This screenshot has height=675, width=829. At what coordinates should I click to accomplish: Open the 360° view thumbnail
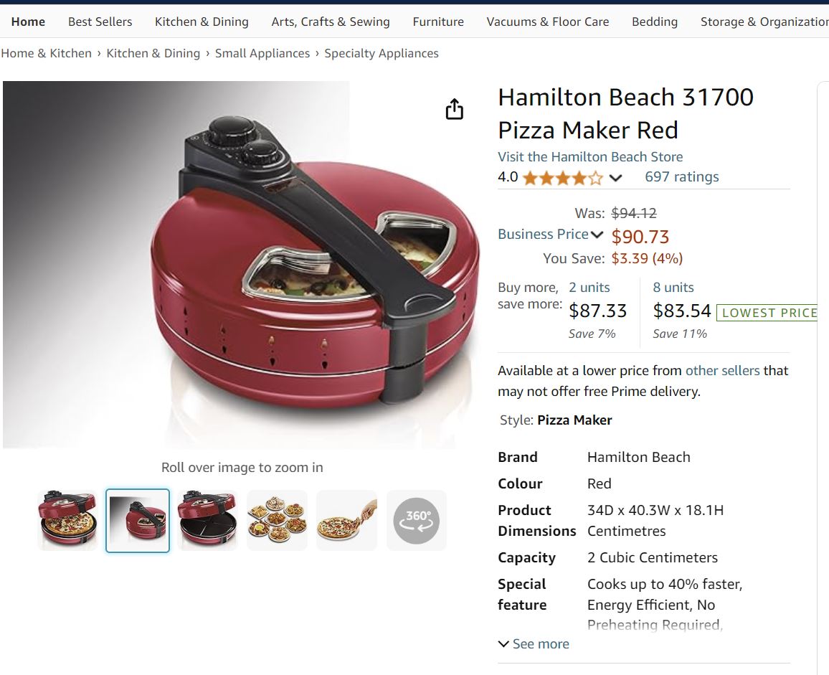417,521
